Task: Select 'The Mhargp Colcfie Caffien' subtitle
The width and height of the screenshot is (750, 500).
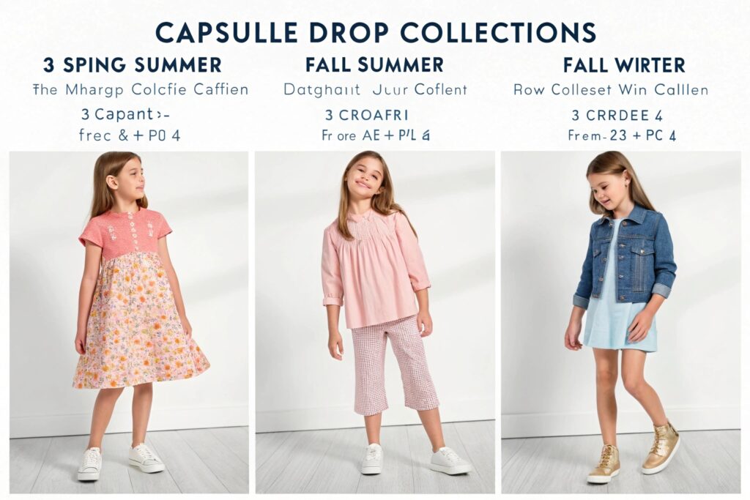Action: click(x=141, y=90)
